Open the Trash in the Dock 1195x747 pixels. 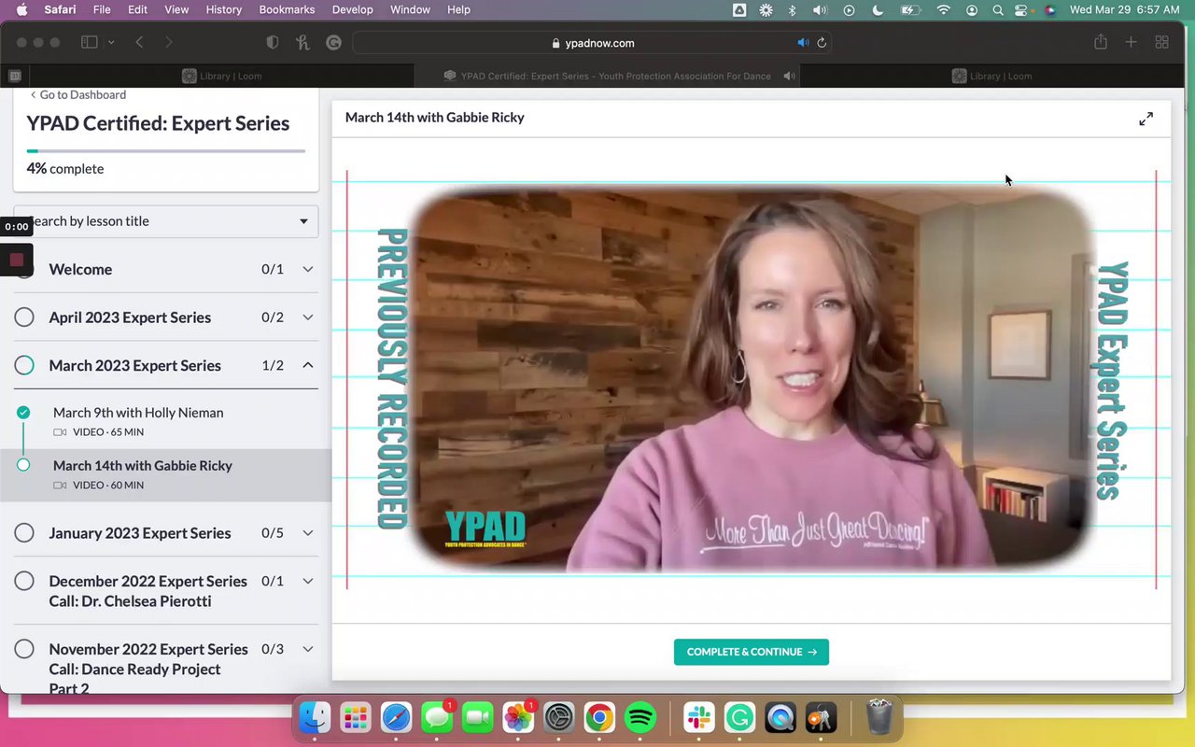[x=879, y=717]
